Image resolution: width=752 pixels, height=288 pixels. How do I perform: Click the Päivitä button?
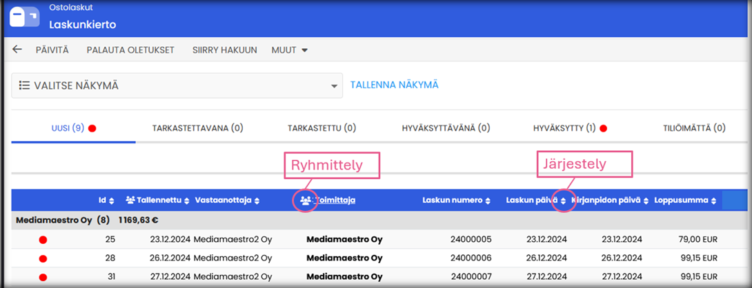click(52, 50)
